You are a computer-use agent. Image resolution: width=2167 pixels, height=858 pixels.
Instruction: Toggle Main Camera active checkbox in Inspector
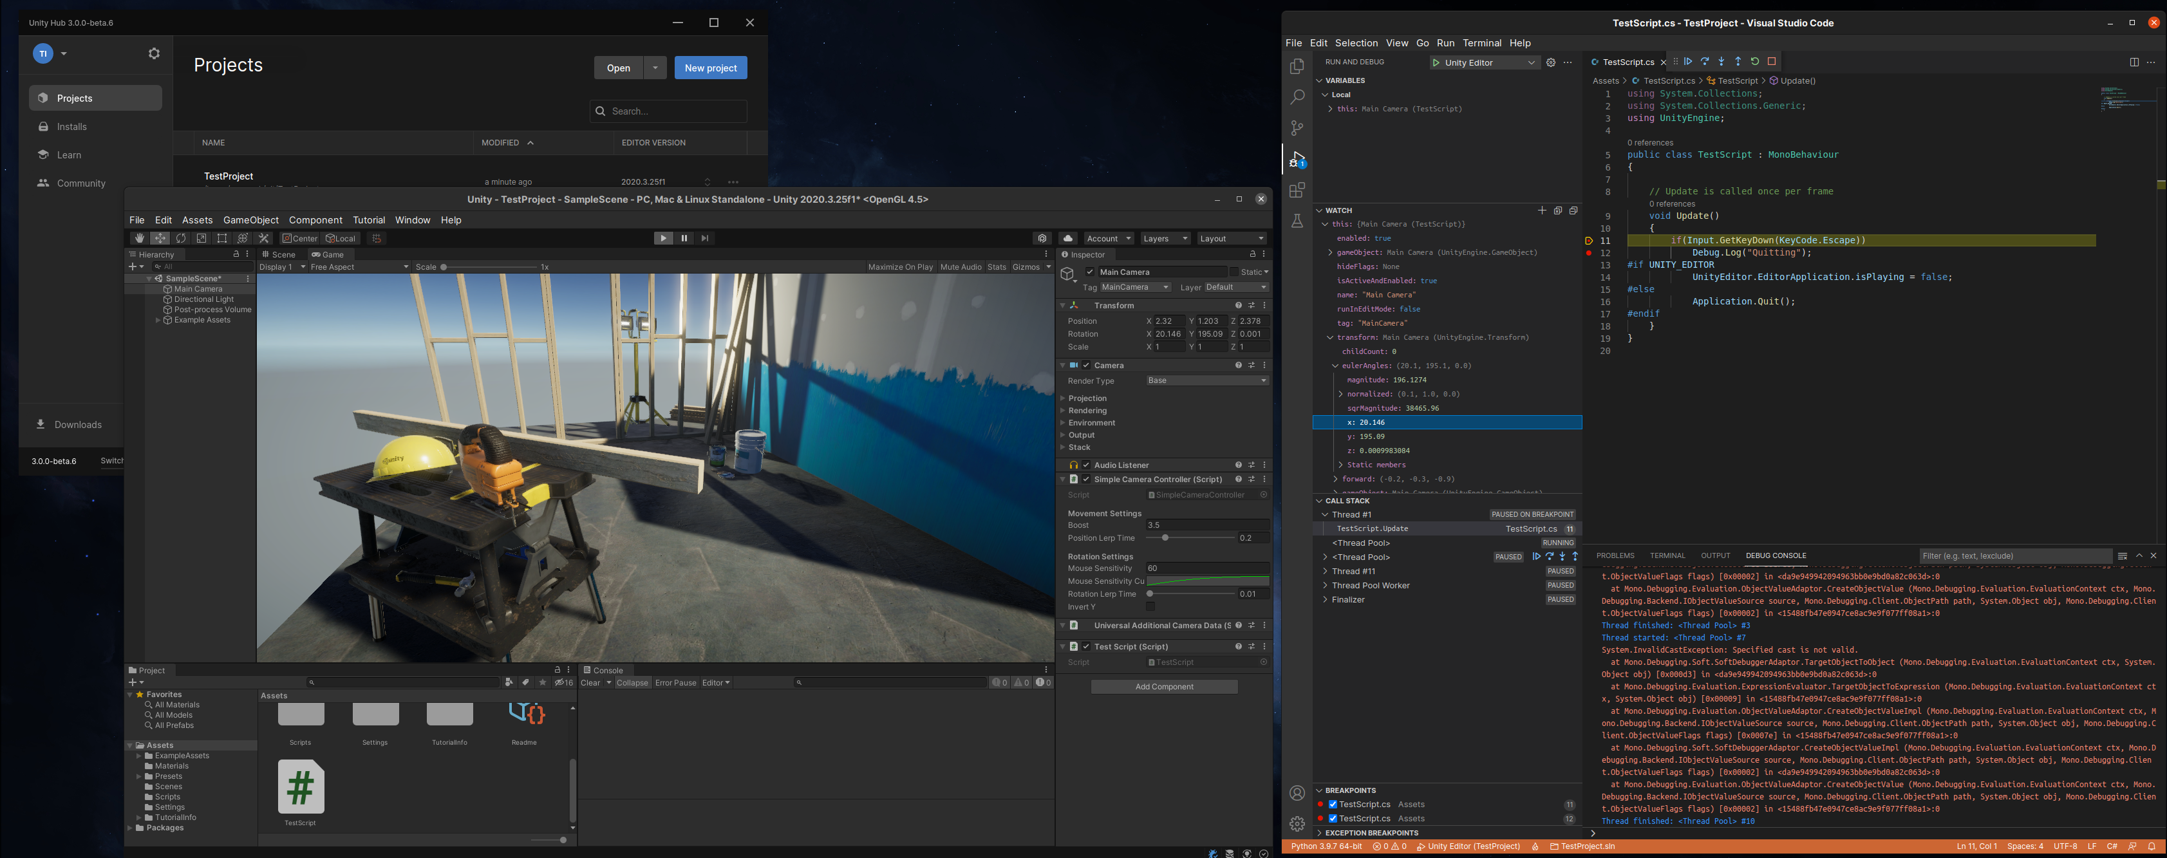click(1090, 272)
